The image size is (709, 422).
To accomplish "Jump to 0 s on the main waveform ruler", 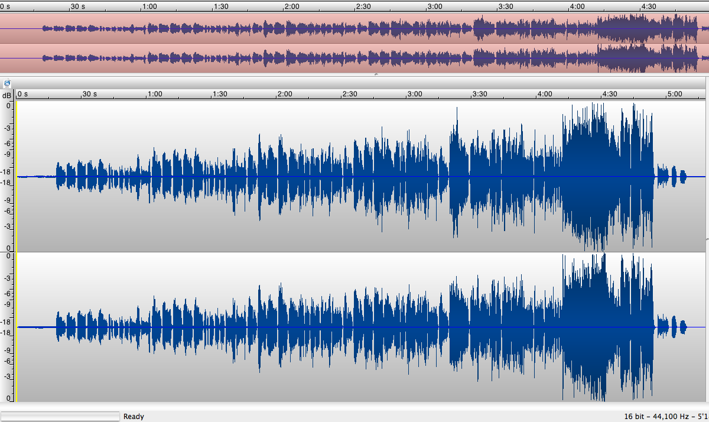I will pos(24,94).
